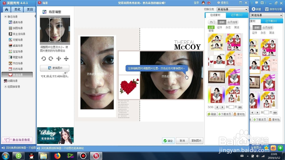Open the 美容 tab
285x160 pixels.
pyautogui.click(x=30, y=9)
